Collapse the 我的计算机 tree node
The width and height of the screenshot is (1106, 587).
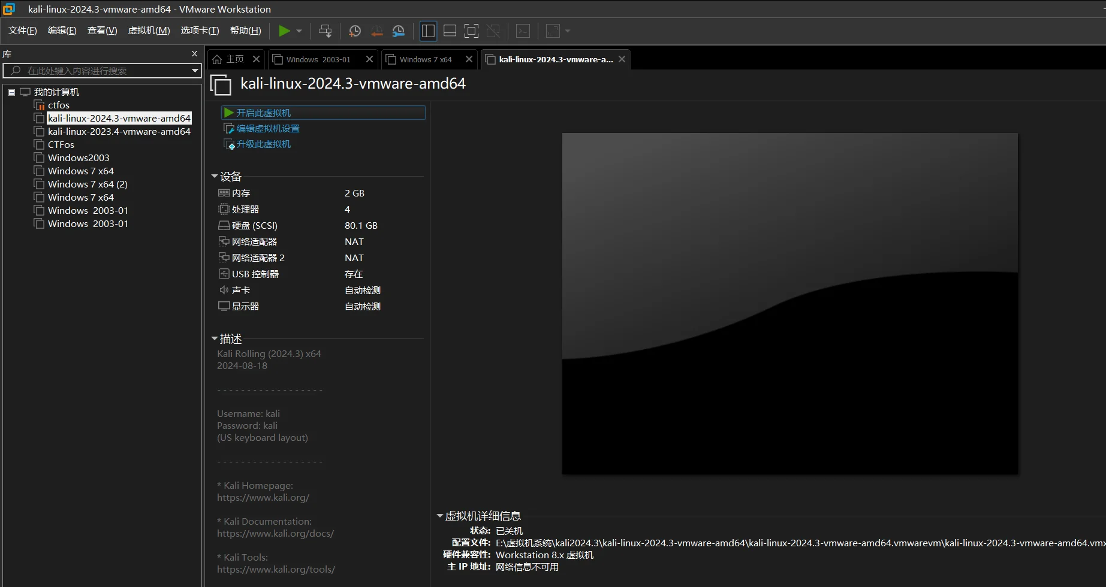coord(11,92)
